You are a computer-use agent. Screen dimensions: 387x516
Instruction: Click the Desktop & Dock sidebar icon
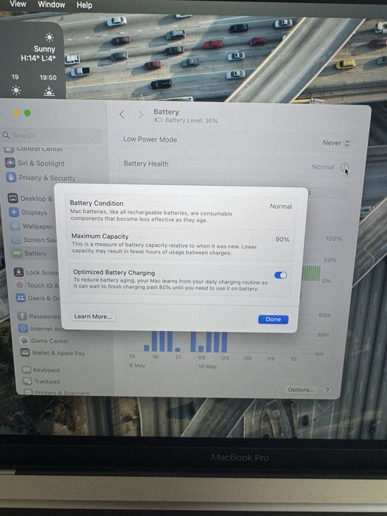coord(13,198)
